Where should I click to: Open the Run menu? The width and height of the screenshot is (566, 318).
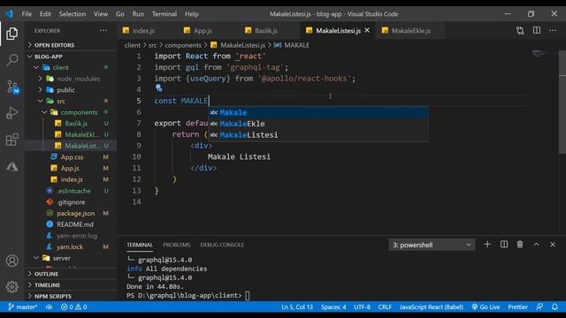tap(138, 14)
